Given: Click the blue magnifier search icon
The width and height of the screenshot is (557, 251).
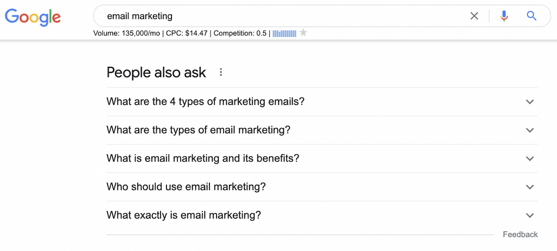Looking at the screenshot, I should point(531,16).
